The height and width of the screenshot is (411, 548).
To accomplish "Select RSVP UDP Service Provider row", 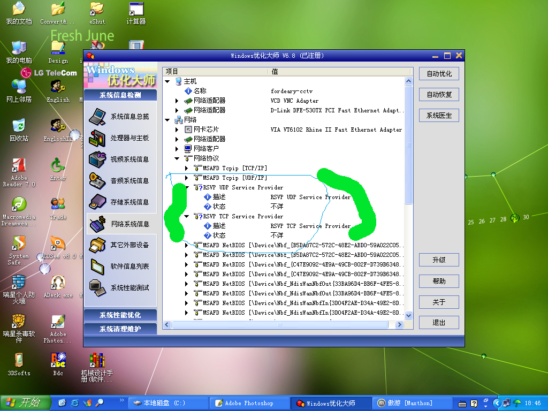I will (283, 188).
